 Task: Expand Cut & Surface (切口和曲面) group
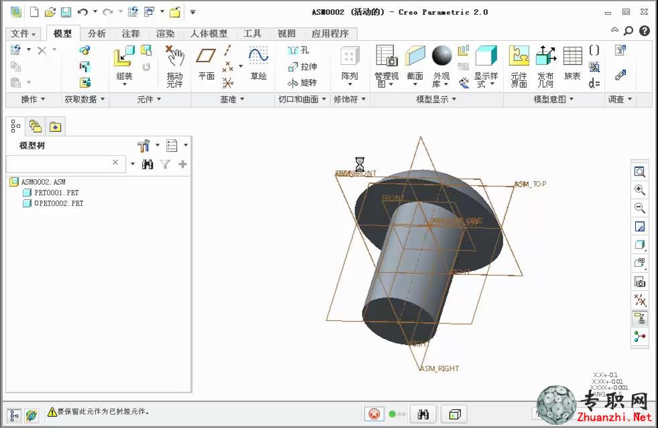pyautogui.click(x=302, y=99)
